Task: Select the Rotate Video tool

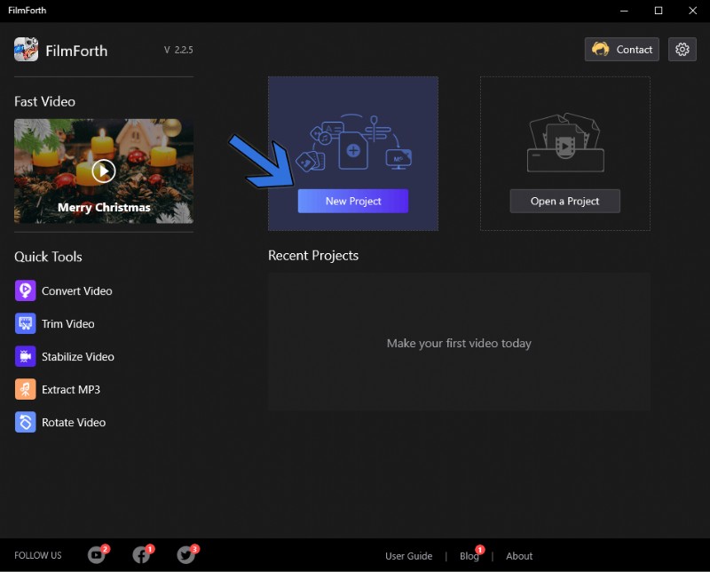Action: click(x=72, y=422)
